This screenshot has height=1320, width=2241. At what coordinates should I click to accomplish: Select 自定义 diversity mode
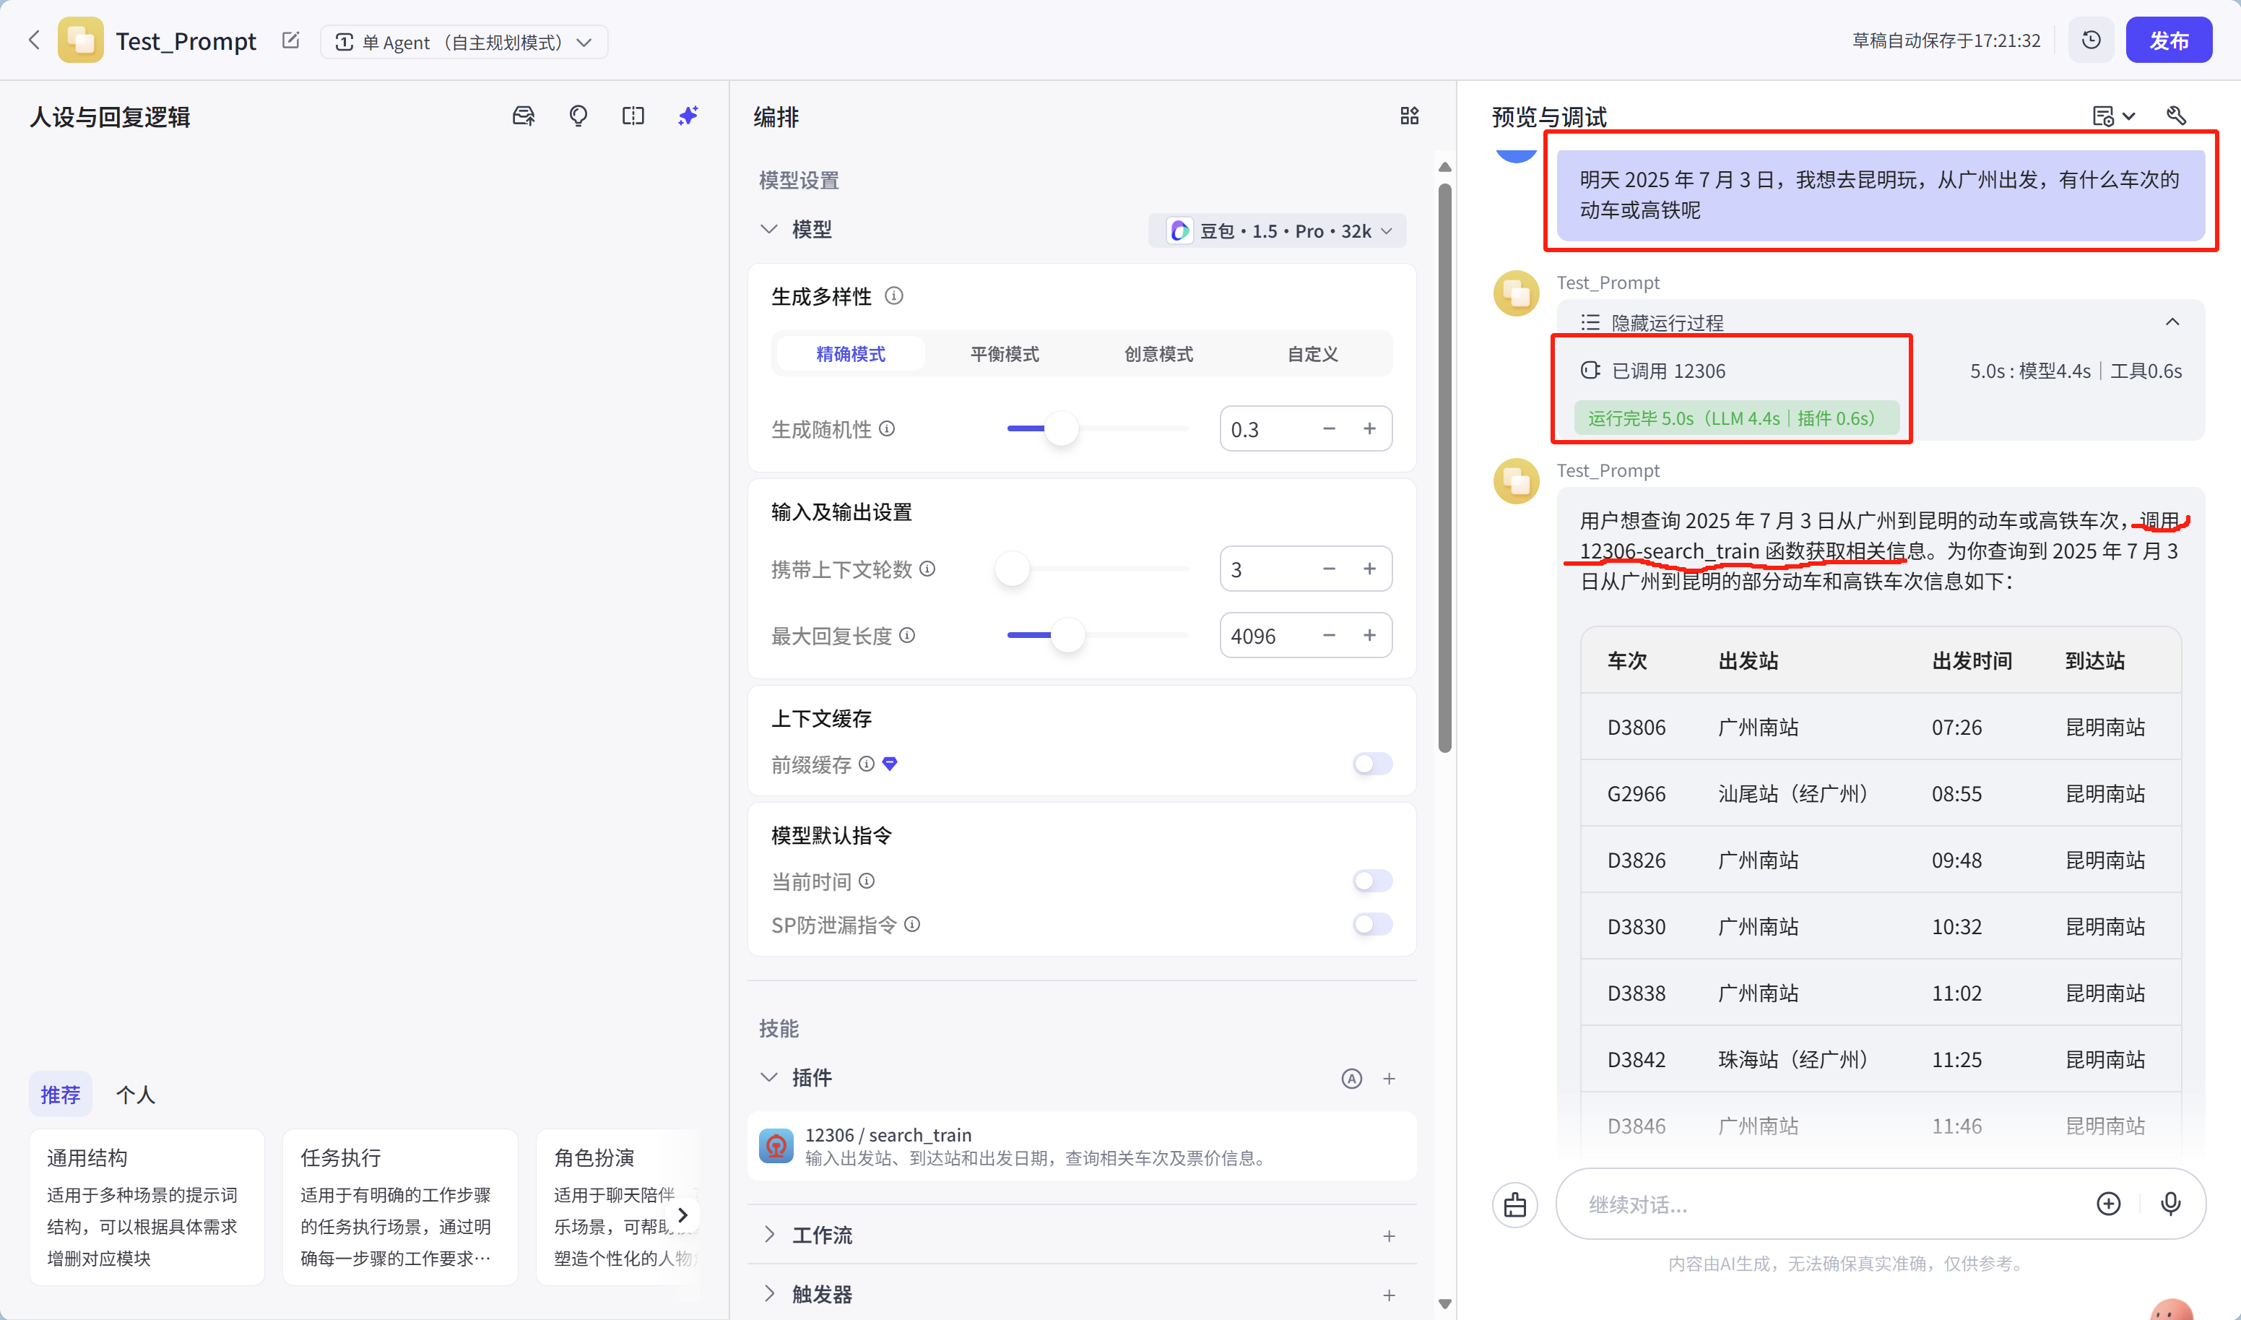pos(1312,354)
